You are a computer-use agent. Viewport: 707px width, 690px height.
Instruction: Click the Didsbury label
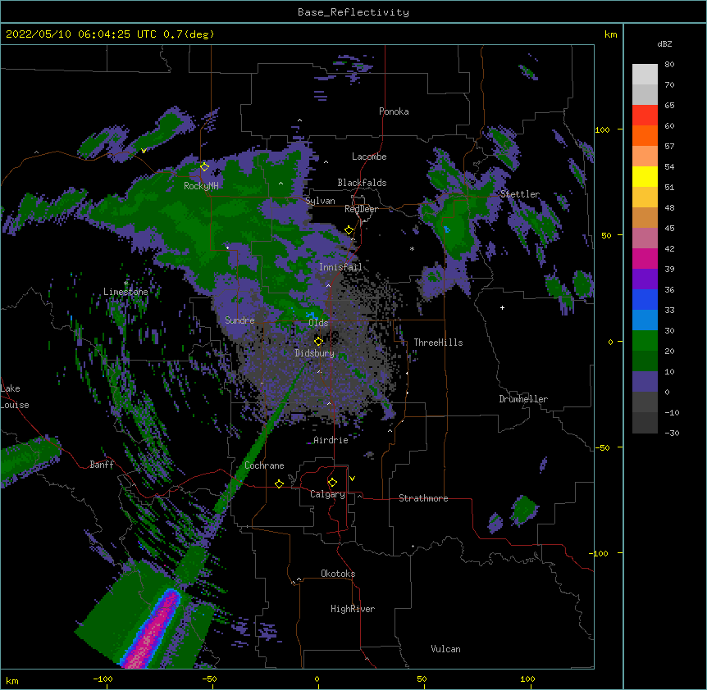(x=315, y=353)
